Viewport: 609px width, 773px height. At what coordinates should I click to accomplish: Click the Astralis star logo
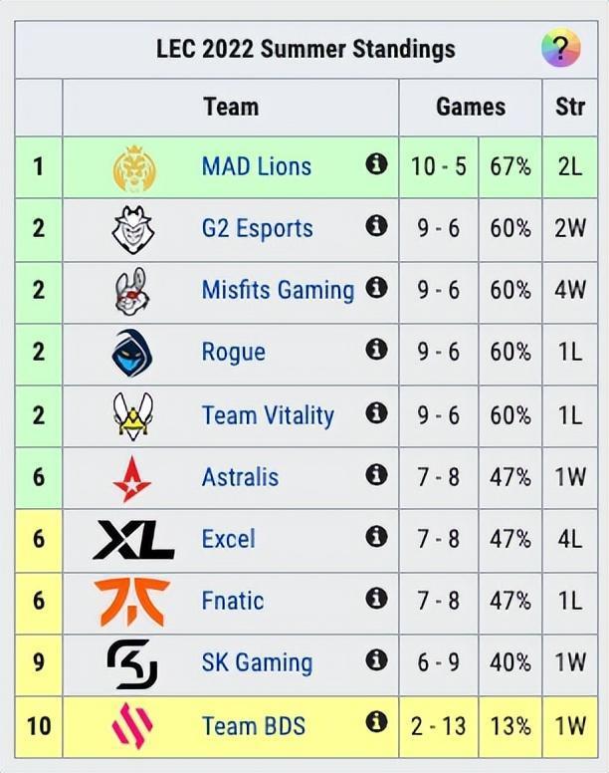click(133, 477)
